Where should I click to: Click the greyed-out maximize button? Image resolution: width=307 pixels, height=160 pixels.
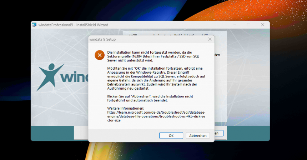(x=248, y=25)
